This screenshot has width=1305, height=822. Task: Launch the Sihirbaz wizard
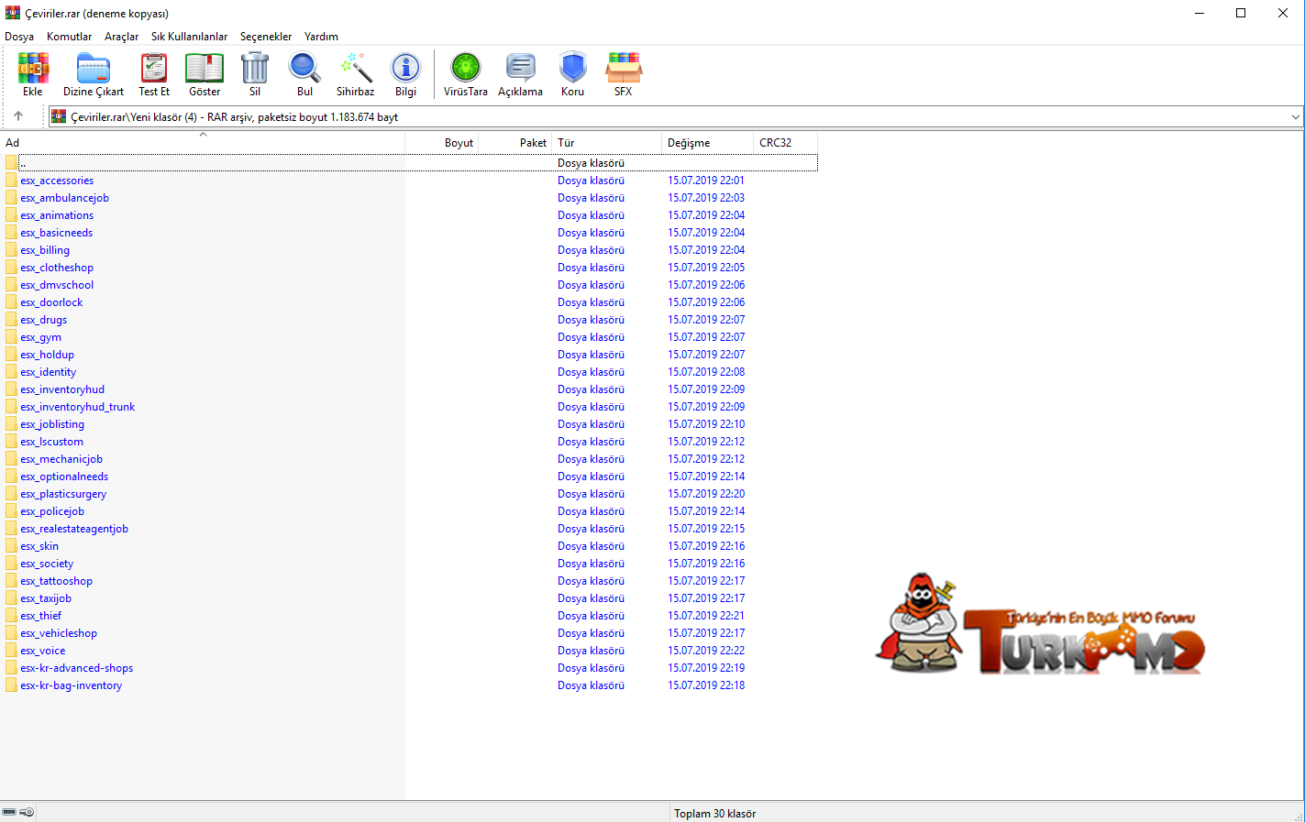(356, 69)
